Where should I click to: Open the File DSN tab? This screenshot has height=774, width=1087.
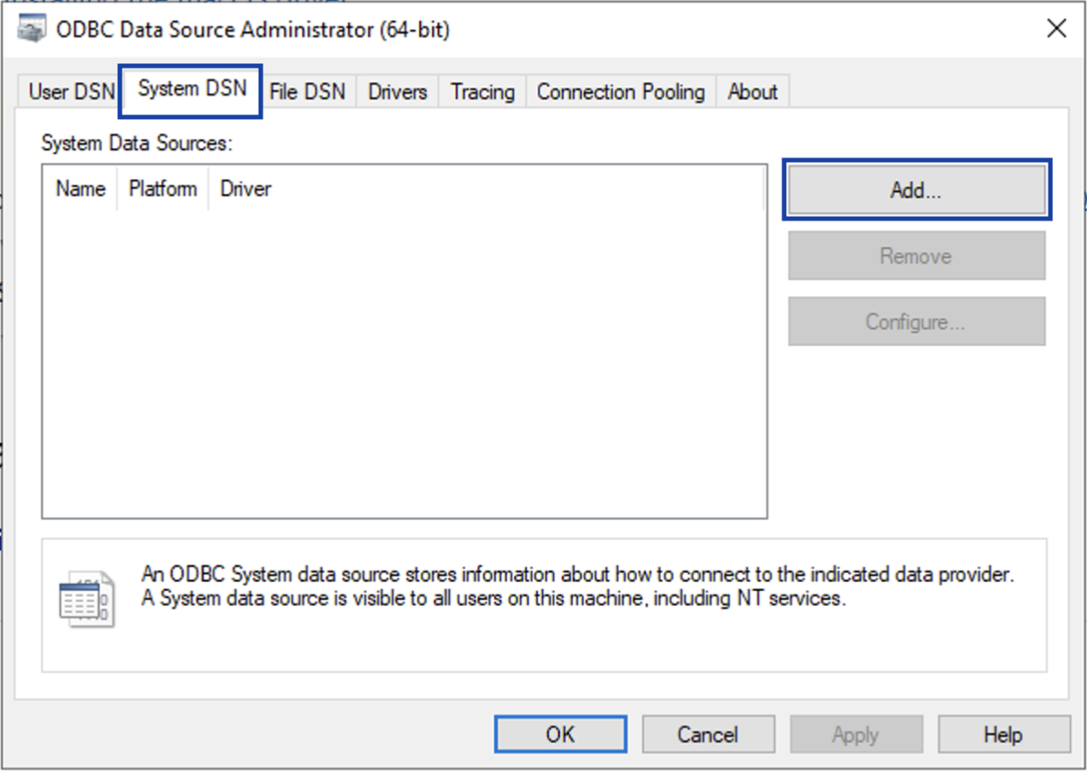[x=307, y=91]
